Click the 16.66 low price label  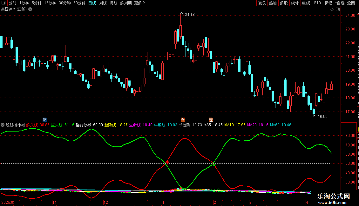tap(322, 117)
